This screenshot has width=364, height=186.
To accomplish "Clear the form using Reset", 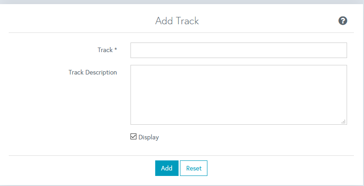I will coord(194,168).
